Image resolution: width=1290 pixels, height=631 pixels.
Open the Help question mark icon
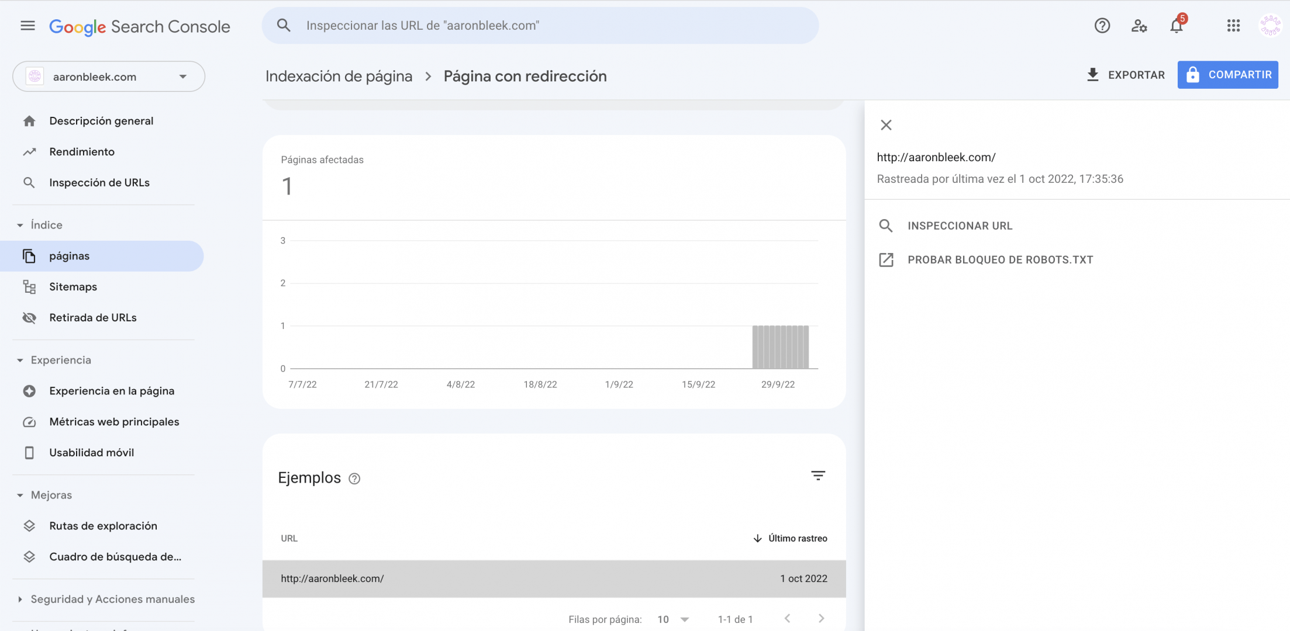pos(1102,26)
